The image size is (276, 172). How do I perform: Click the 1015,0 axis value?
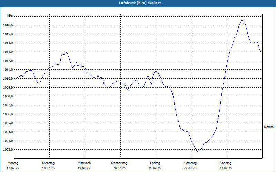pyautogui.click(x=8, y=34)
